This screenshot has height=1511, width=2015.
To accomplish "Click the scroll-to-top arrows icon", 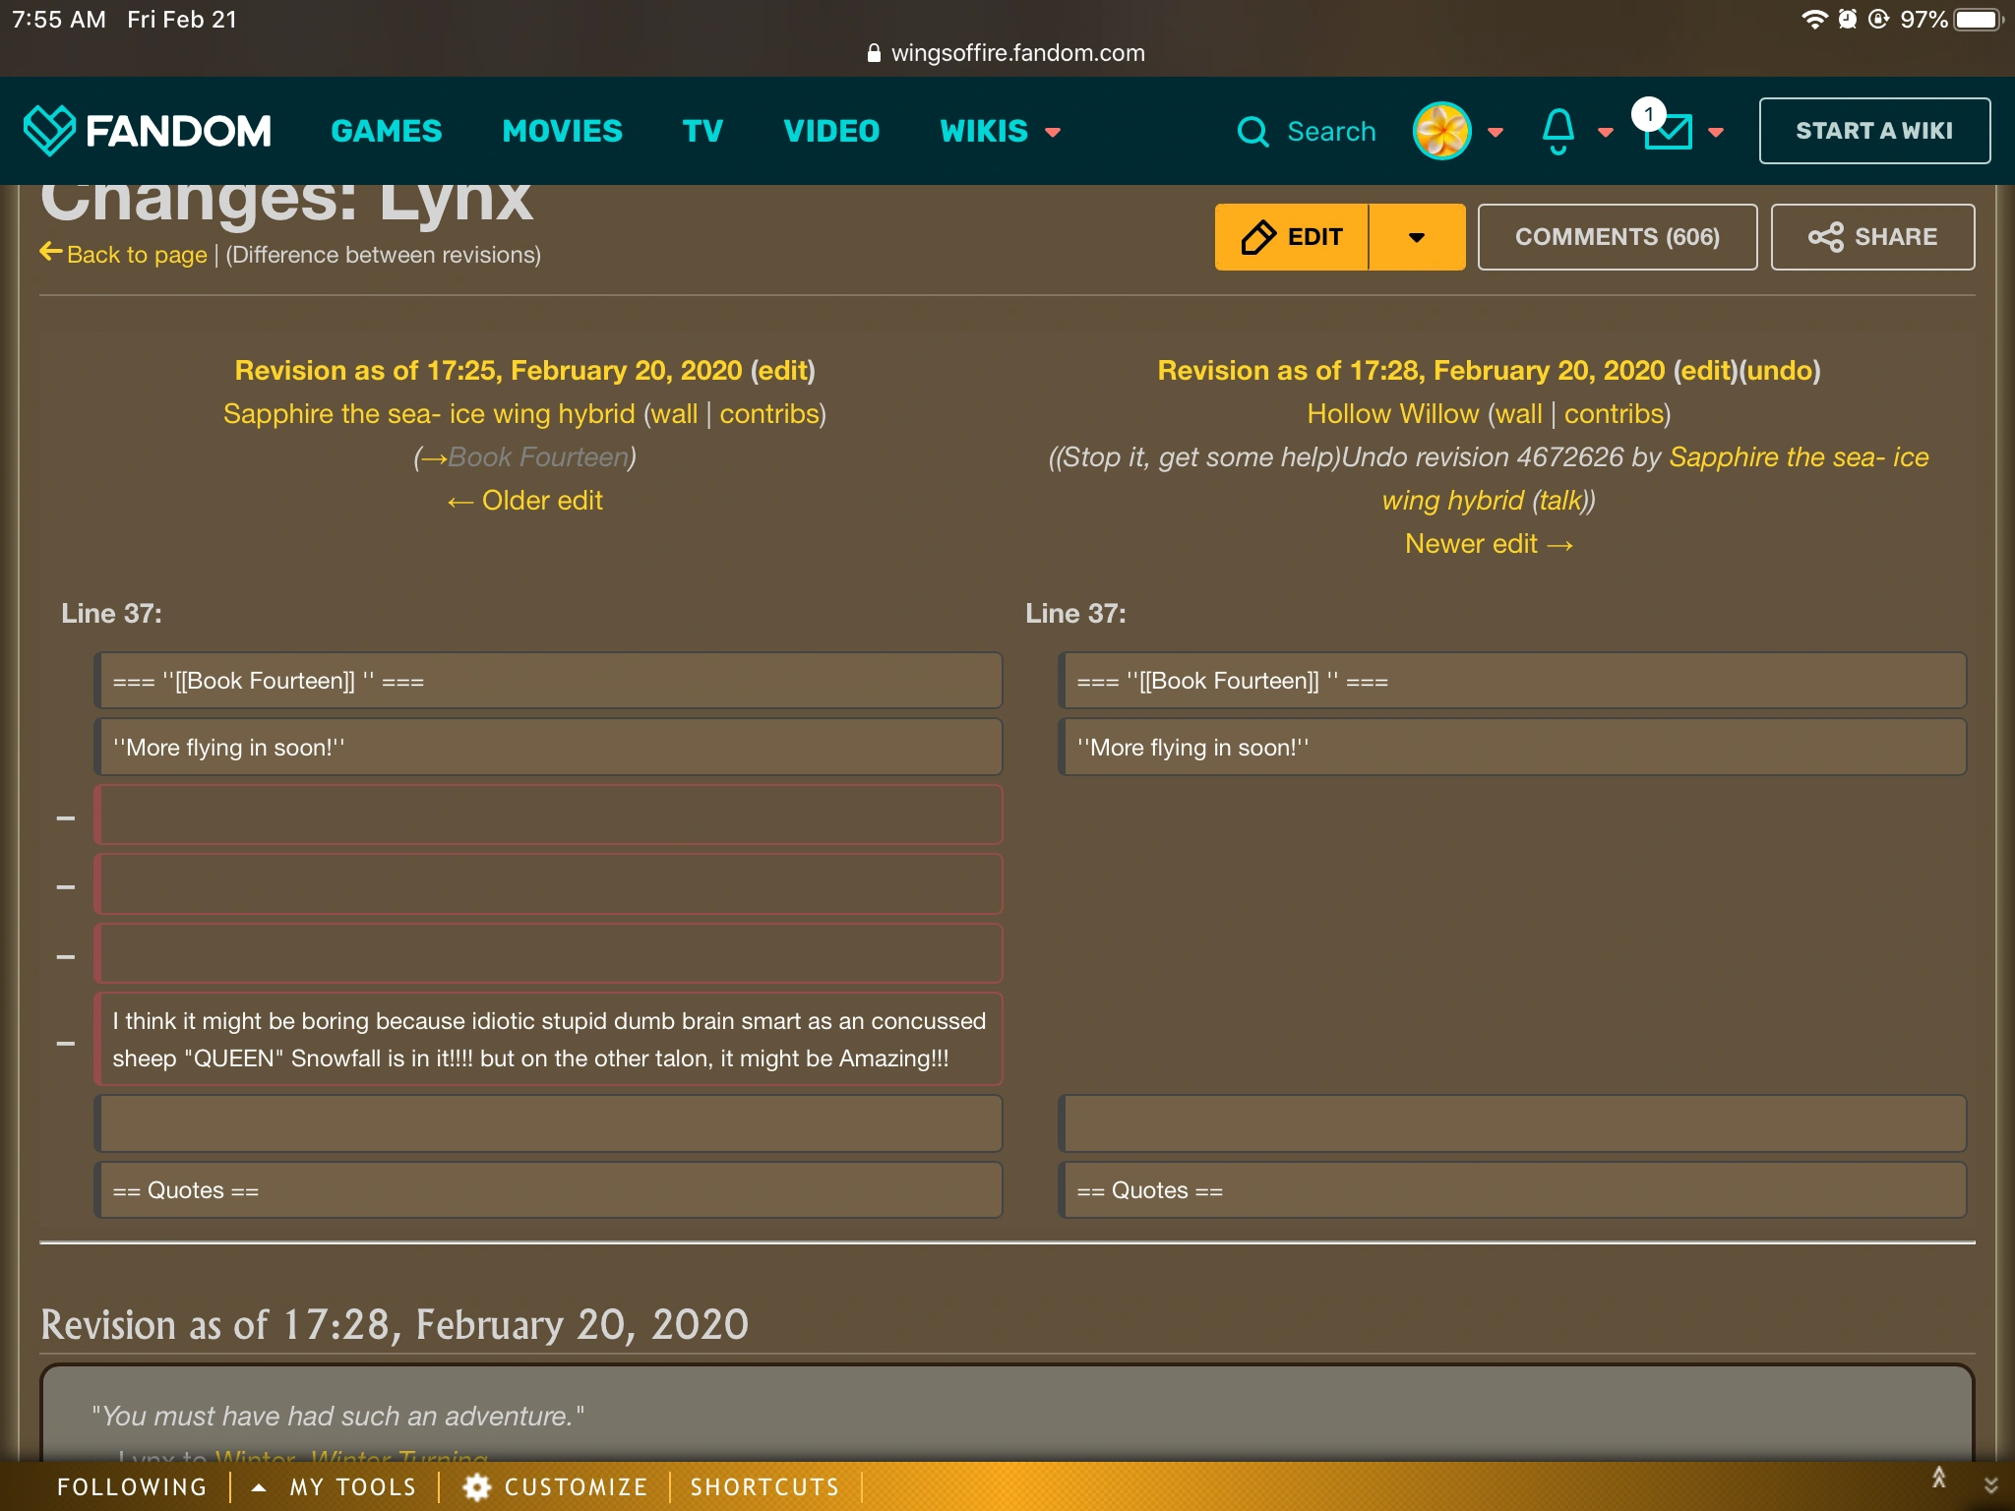I will pos(1938,1478).
